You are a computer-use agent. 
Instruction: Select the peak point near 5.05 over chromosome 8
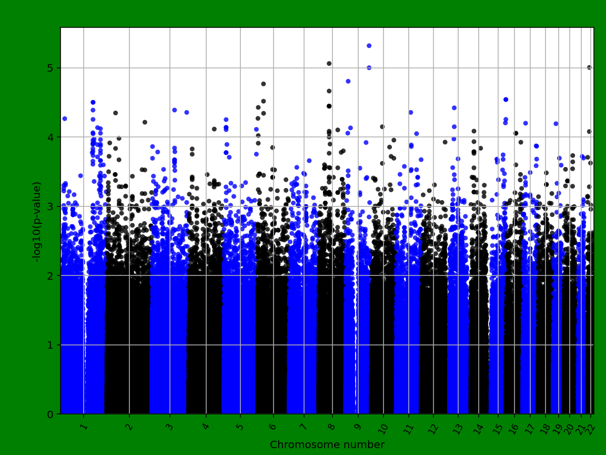[329, 63]
